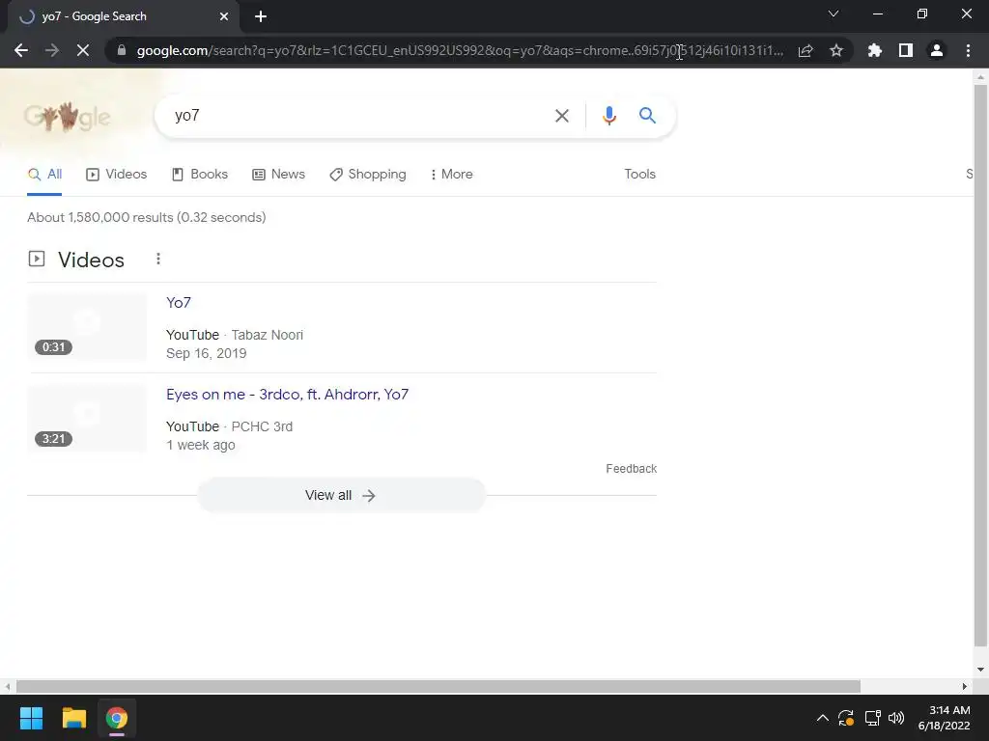Go back using the browser back arrow
The height and width of the screenshot is (741, 989).
(x=21, y=50)
